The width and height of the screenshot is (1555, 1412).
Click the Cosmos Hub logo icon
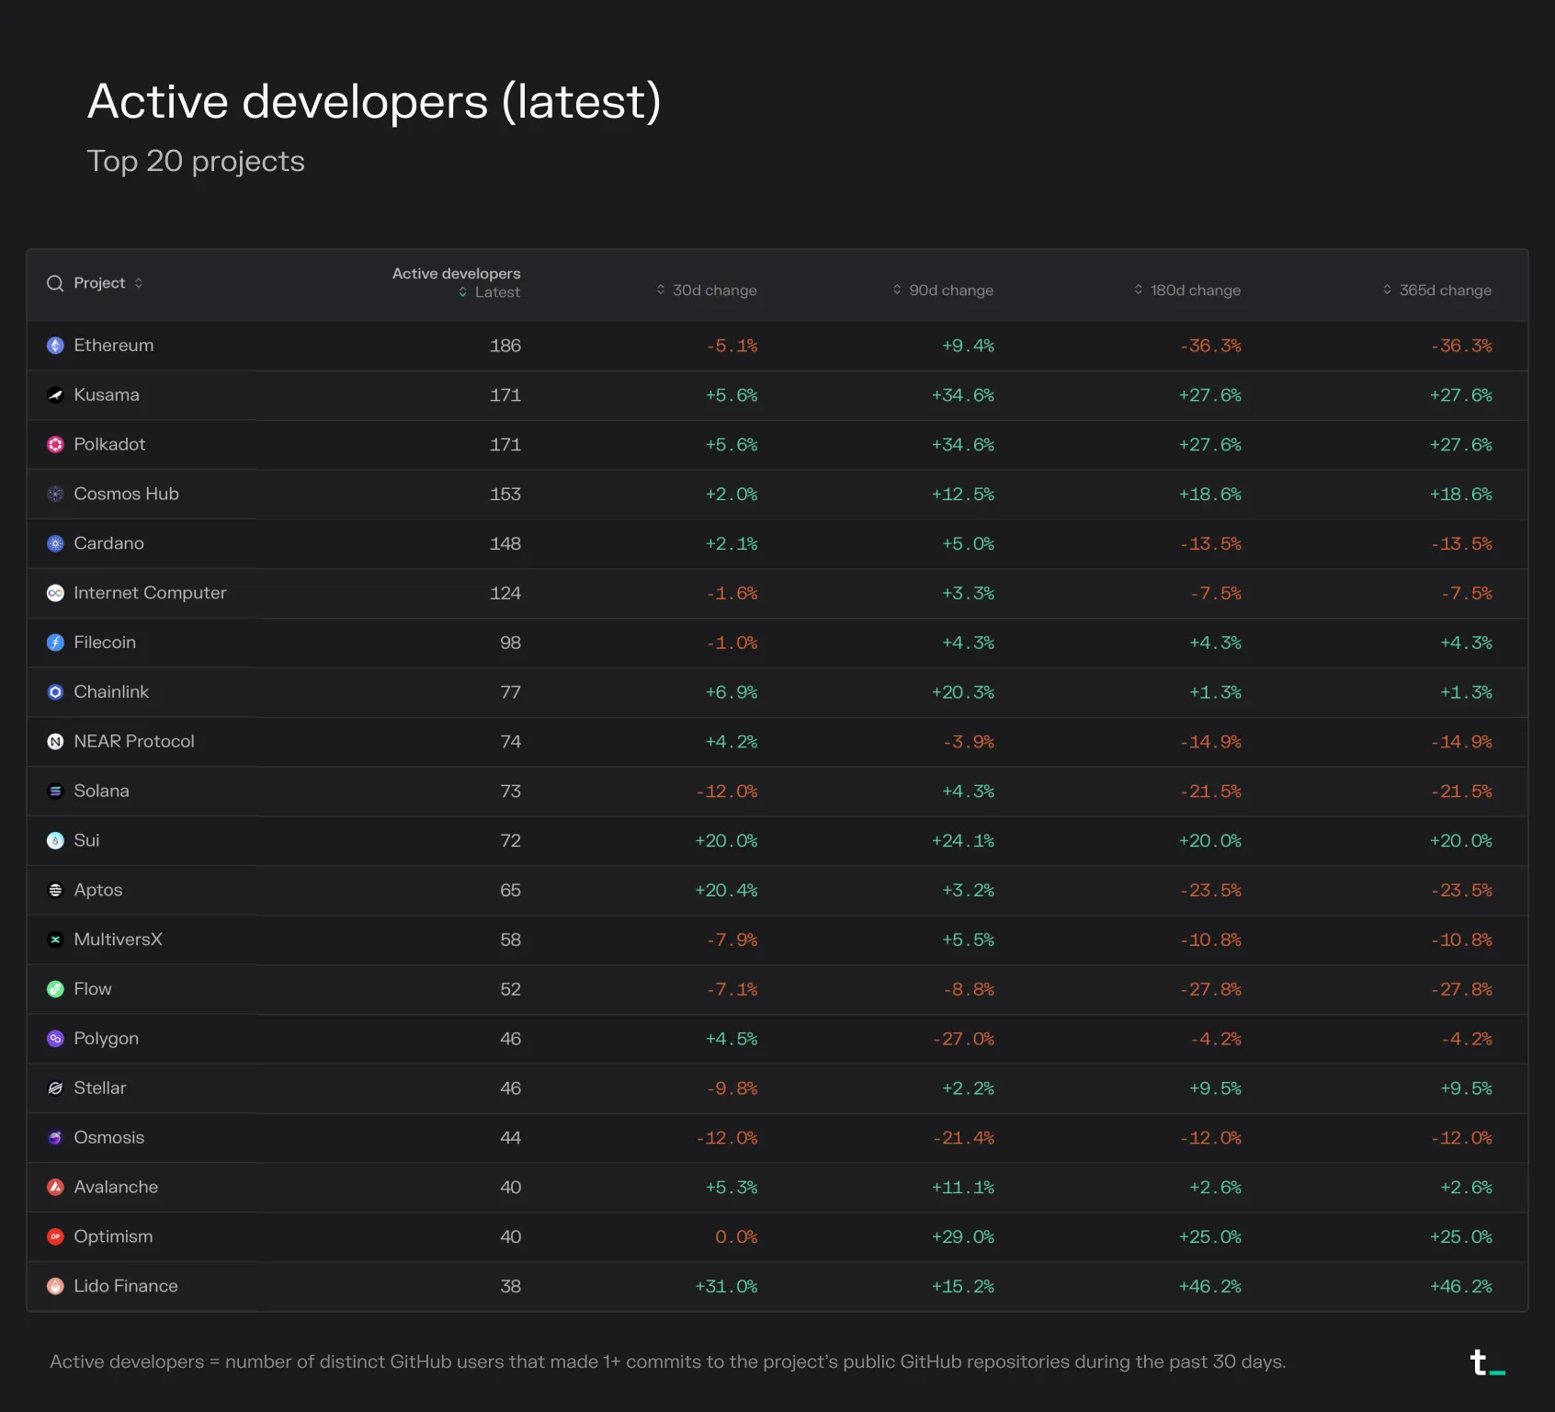[x=55, y=495]
